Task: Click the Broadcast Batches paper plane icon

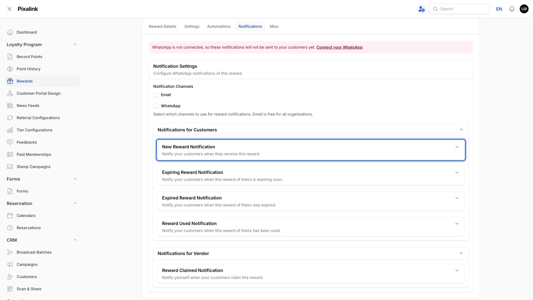Action: (x=10, y=252)
